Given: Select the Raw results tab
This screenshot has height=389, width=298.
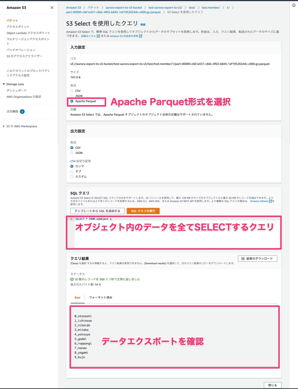Looking at the screenshot, I should pyautogui.click(x=77, y=297).
